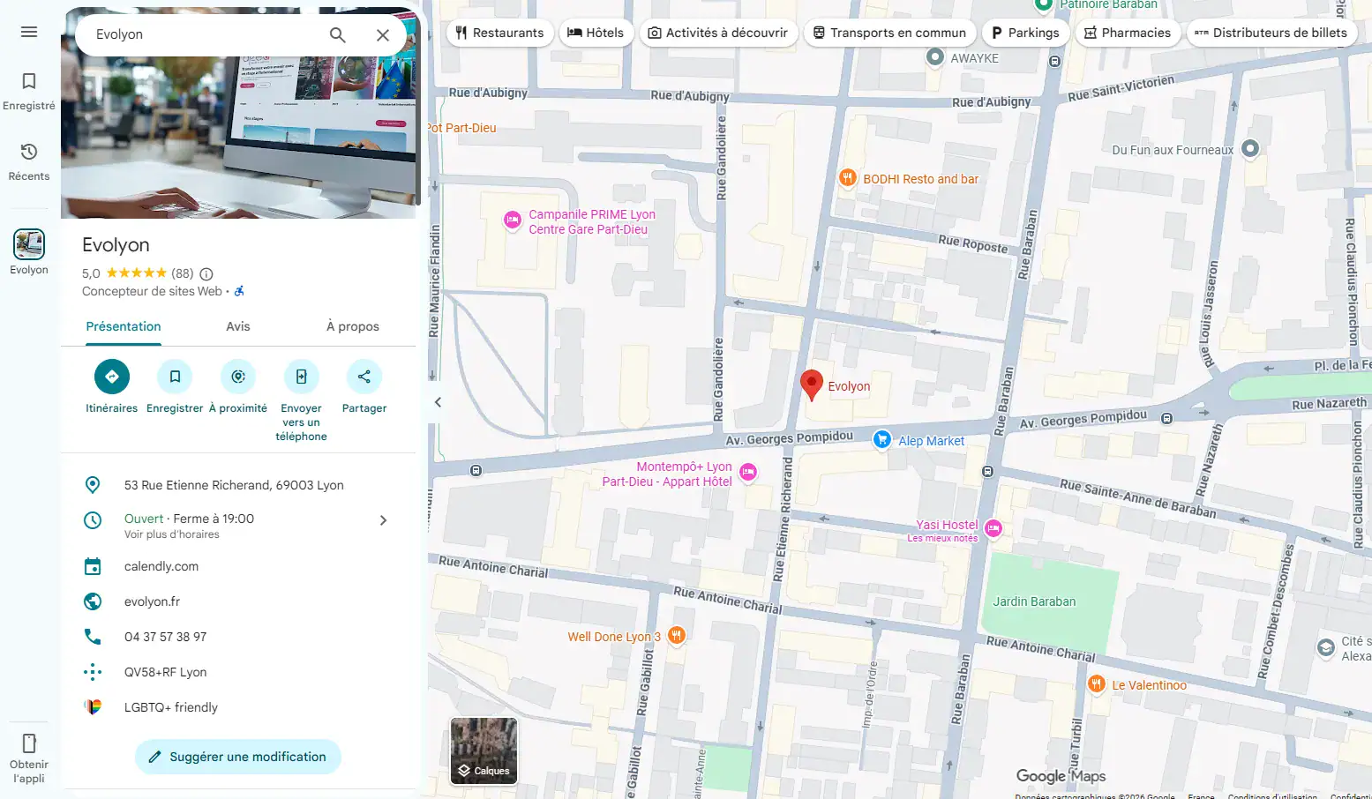Screen dimensions: 1372x799
Task: Click the Enregistrer bookmark button
Action: [x=175, y=377]
